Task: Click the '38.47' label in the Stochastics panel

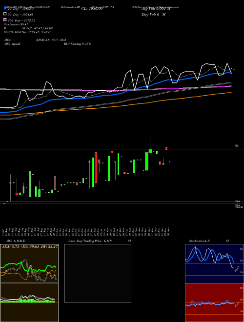Action: tap(237, 269)
